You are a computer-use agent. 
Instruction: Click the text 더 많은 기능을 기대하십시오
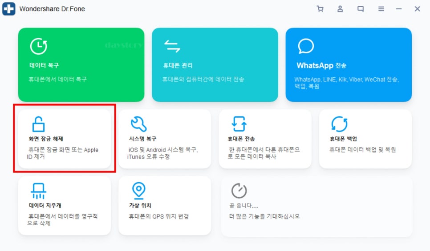[x=264, y=216]
